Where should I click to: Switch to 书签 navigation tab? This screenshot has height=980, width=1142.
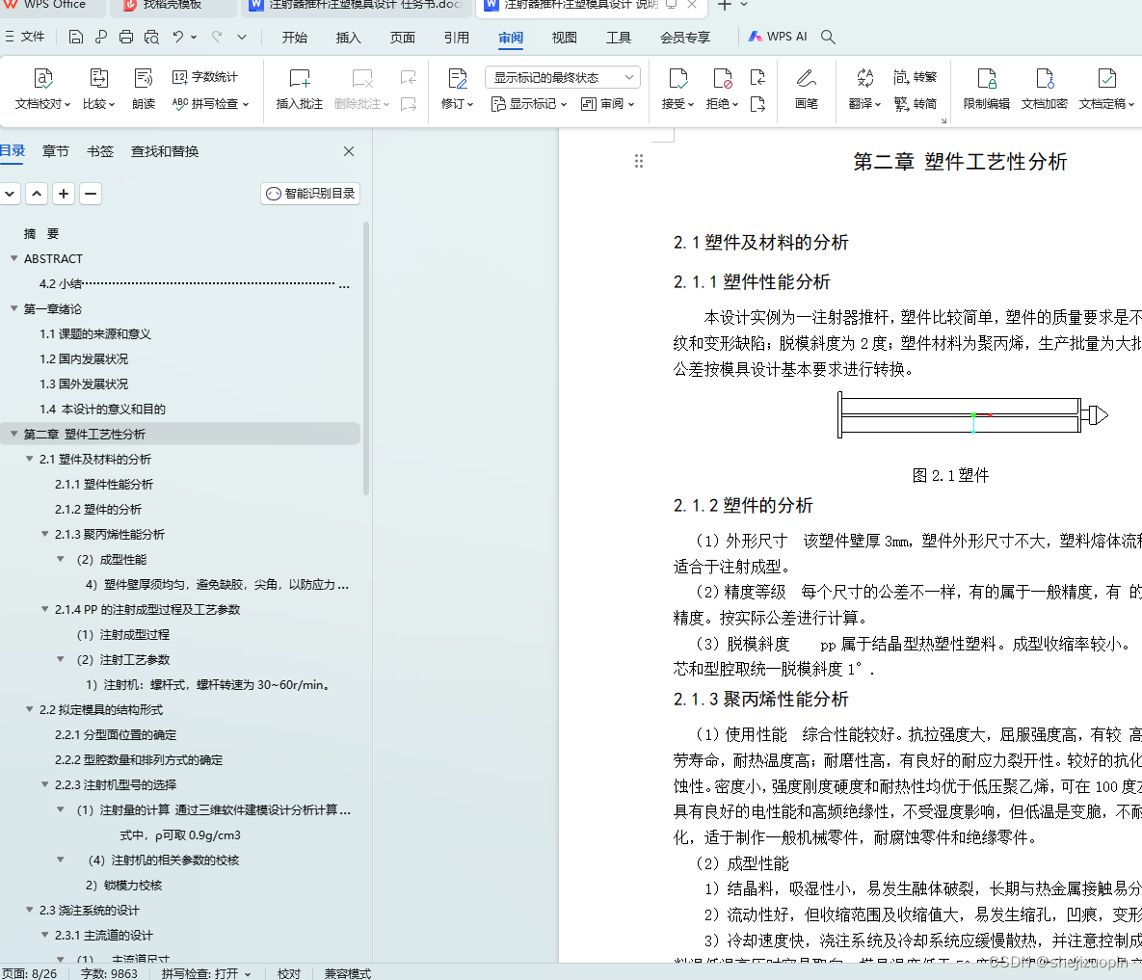[x=100, y=151]
